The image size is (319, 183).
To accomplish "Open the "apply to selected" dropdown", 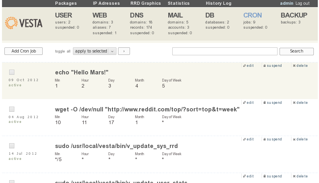I will 95,51.
